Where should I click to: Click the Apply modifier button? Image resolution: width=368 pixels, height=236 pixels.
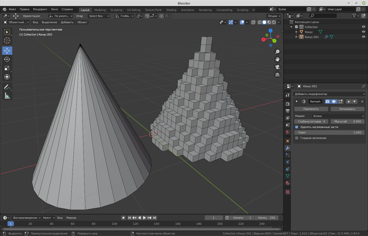[311, 109]
